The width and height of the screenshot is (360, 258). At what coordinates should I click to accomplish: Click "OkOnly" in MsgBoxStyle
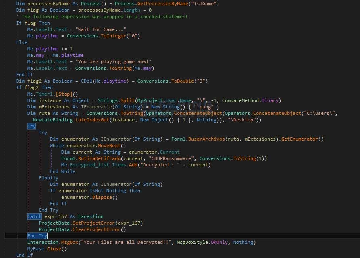coord(219,242)
